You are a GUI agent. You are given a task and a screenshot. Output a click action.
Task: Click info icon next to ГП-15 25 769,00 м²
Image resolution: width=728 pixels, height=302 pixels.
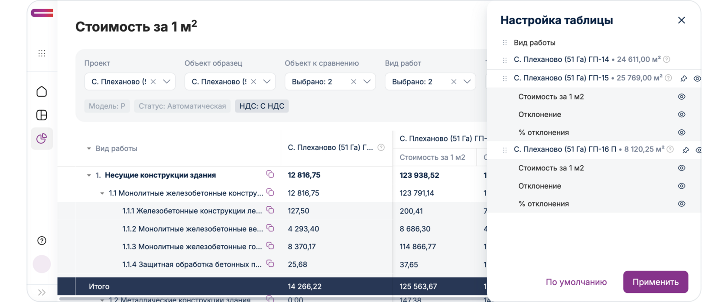(x=669, y=78)
